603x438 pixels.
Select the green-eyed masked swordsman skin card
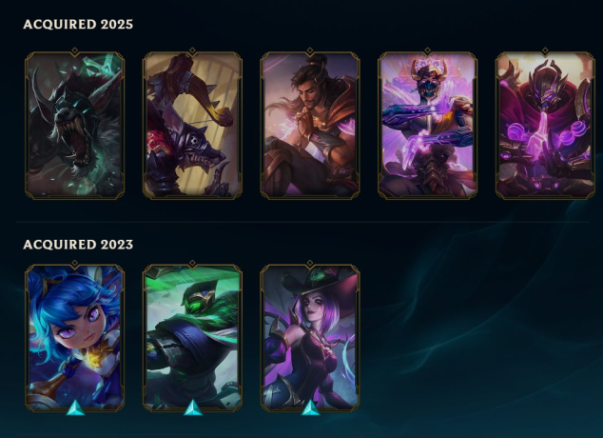[192, 338]
